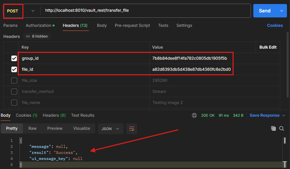
Task: Open the JSON format dropdown
Action: [x=110, y=129]
